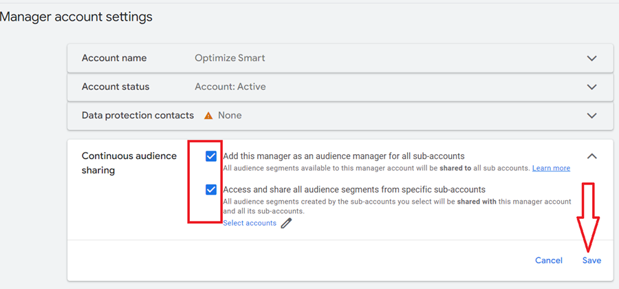This screenshot has width=619, height=289.
Task: Collapse the Continuous audience sharing section
Action: [591, 156]
